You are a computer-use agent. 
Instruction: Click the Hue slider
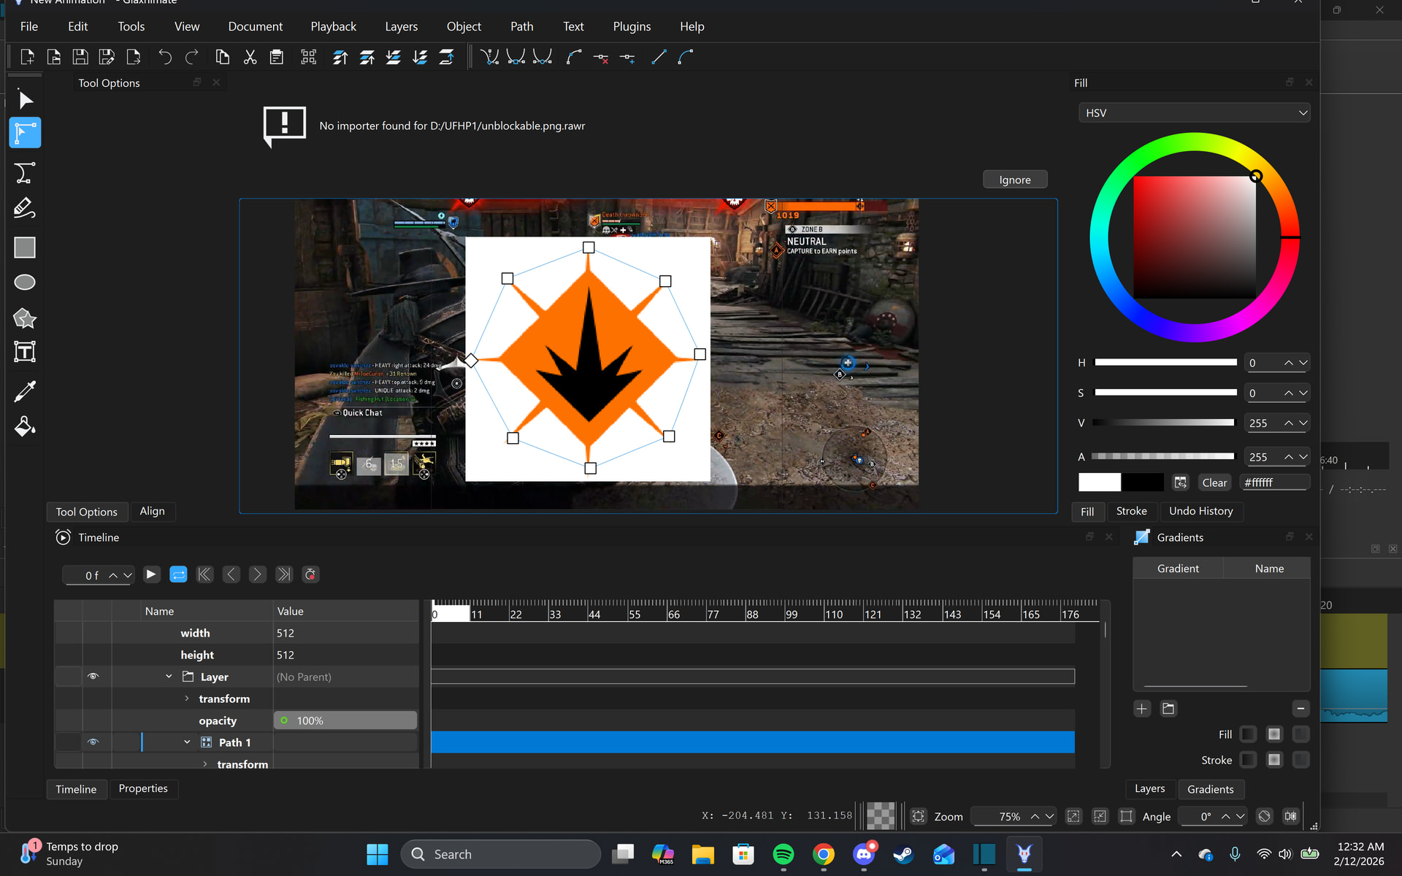pyautogui.click(x=1165, y=363)
